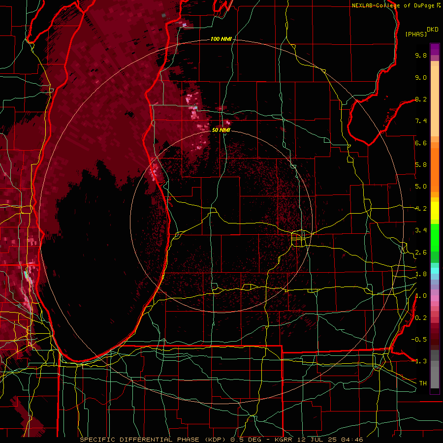Click the 5.8 value on the color scale

421,165
